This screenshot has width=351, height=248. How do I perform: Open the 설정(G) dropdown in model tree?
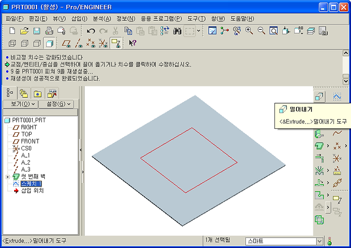56,104
